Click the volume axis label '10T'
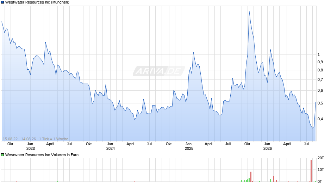 click(321, 170)
